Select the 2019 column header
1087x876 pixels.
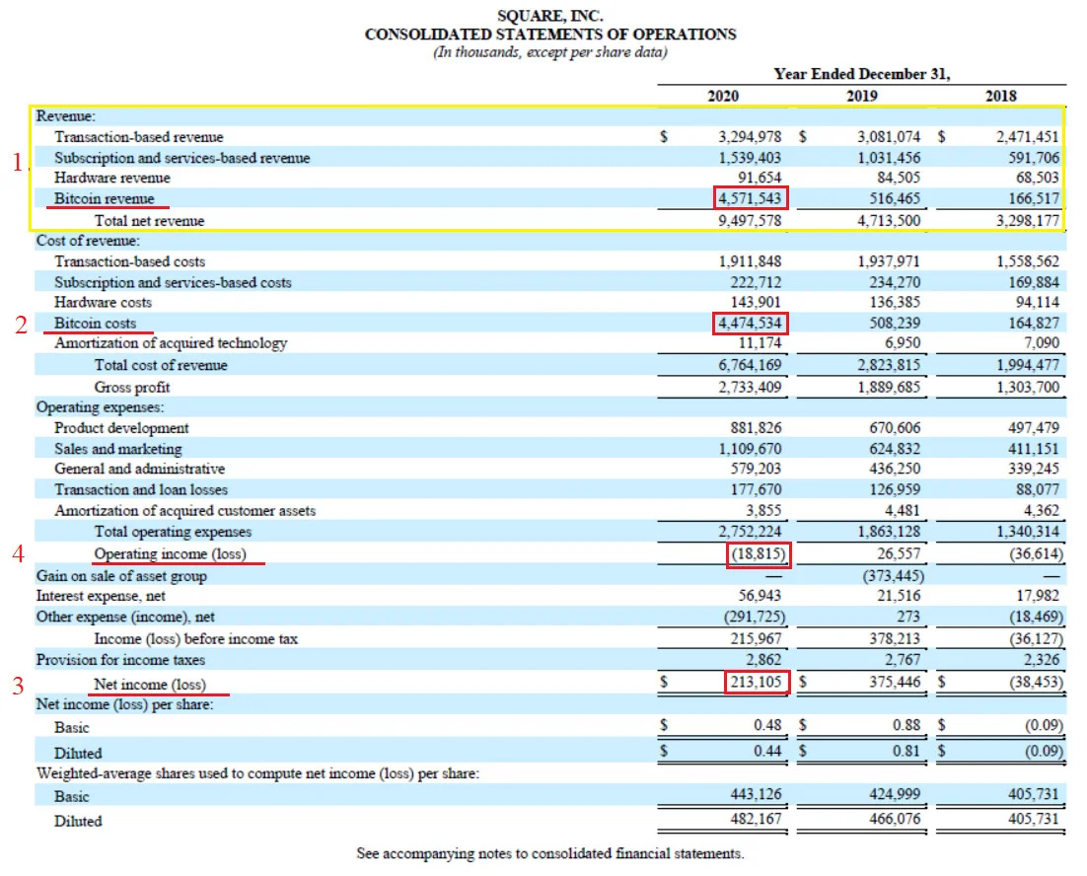(862, 97)
